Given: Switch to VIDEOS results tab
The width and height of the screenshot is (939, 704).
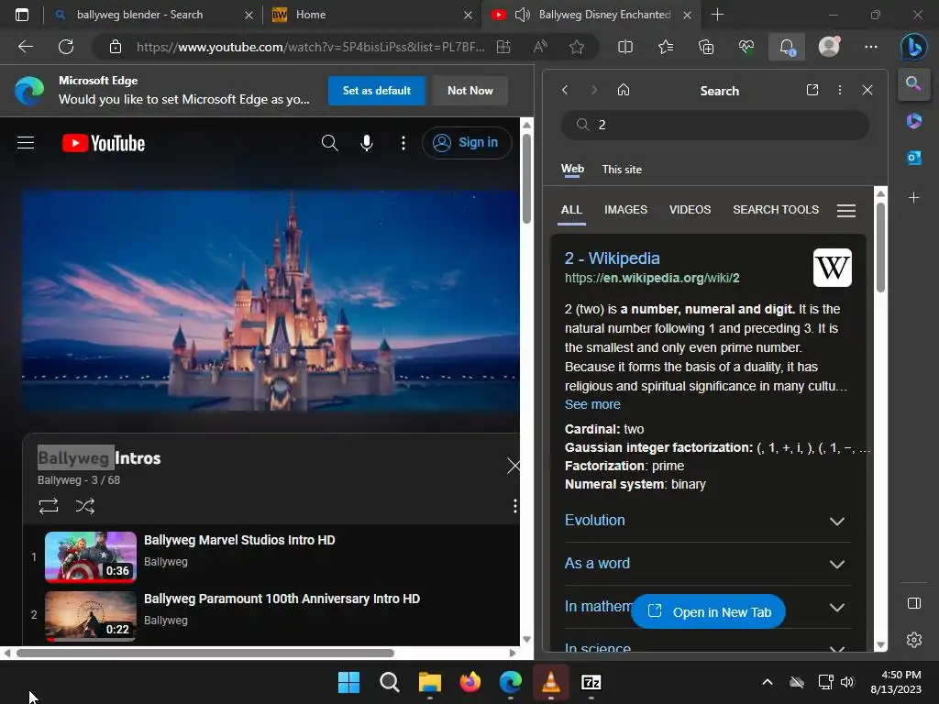Looking at the screenshot, I should (x=690, y=210).
